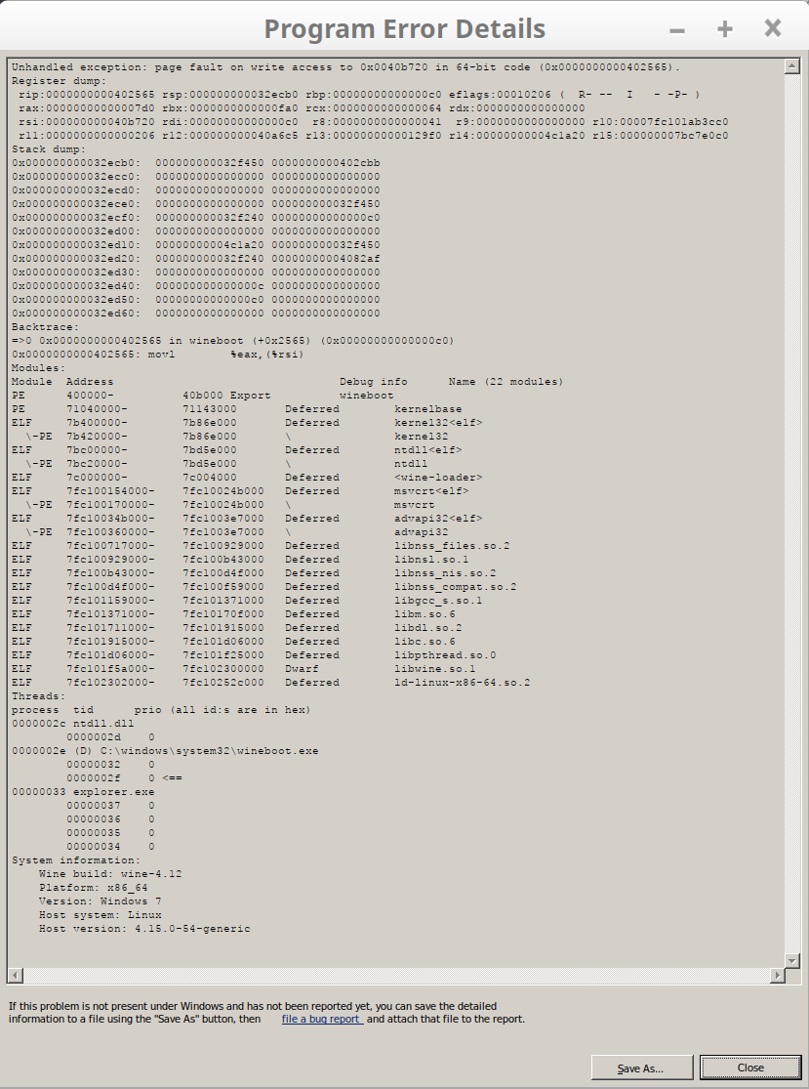Click the 'movl %eax,(%rsi)' disassembly line

click(x=158, y=355)
